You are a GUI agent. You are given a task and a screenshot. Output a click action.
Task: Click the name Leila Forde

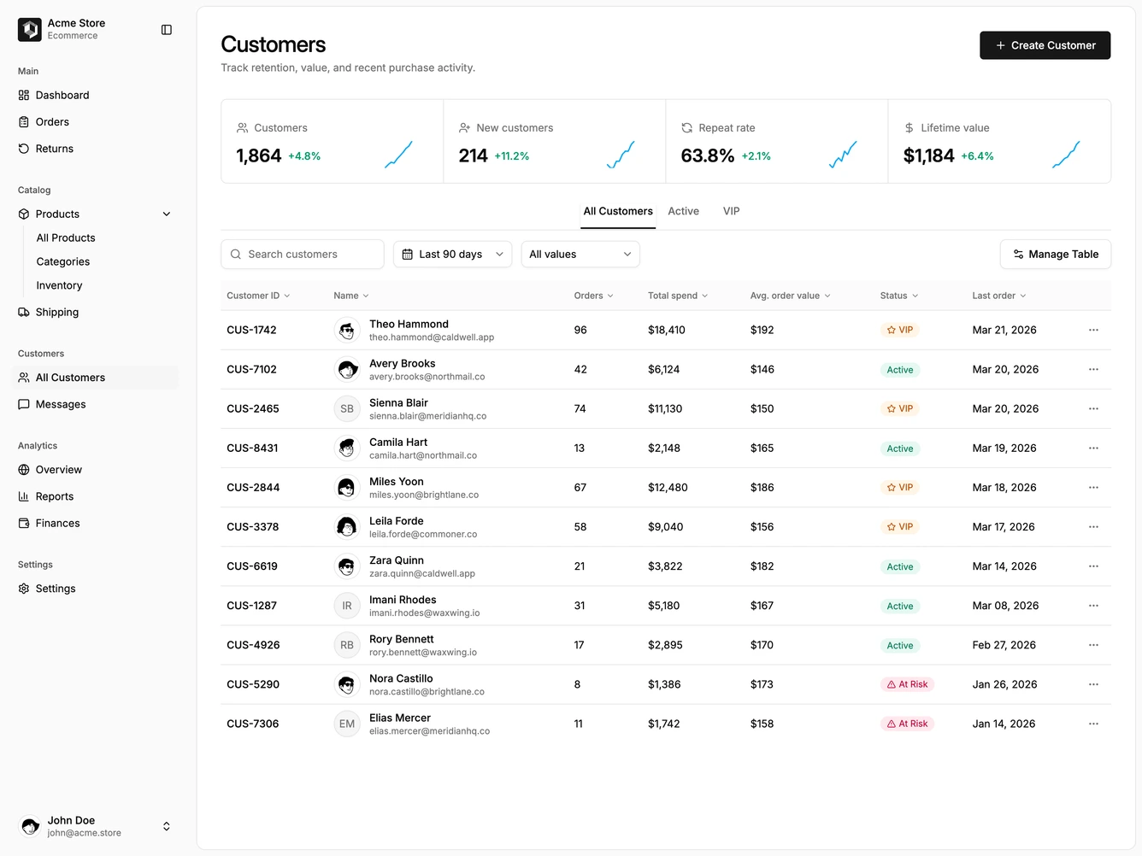tap(397, 521)
